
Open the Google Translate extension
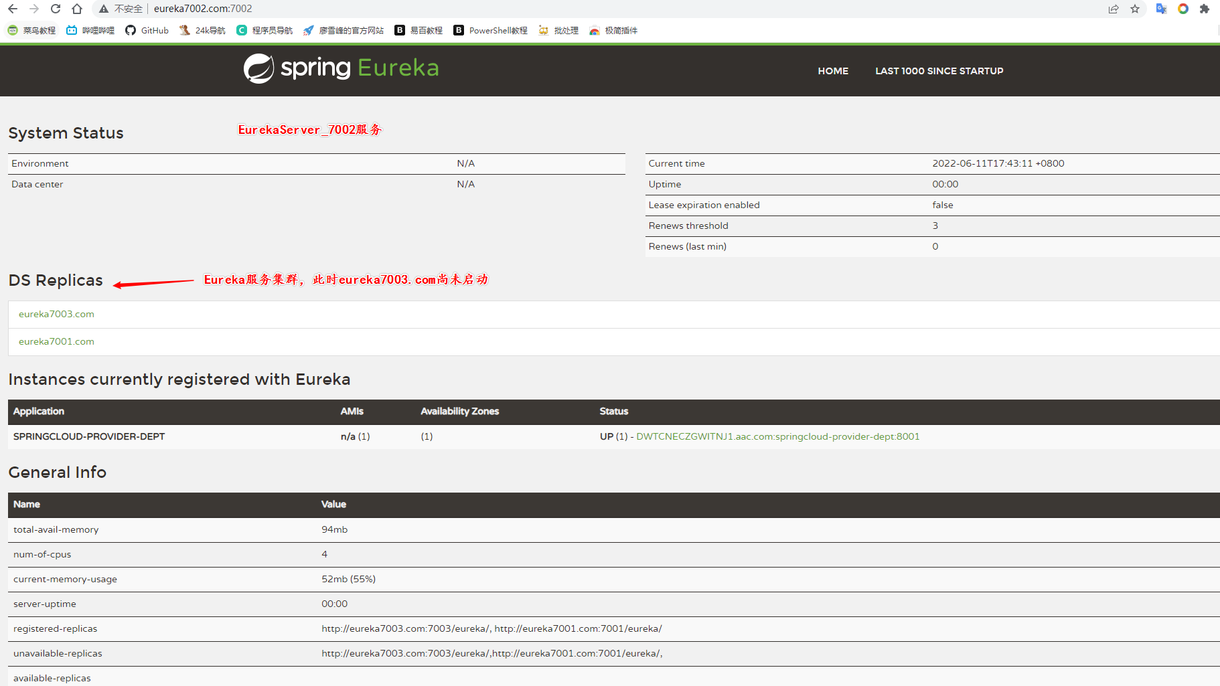coord(1161,9)
